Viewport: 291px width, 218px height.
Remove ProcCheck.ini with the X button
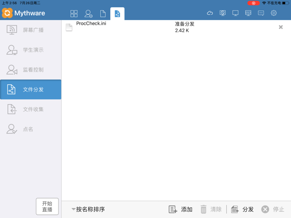click(x=280, y=27)
